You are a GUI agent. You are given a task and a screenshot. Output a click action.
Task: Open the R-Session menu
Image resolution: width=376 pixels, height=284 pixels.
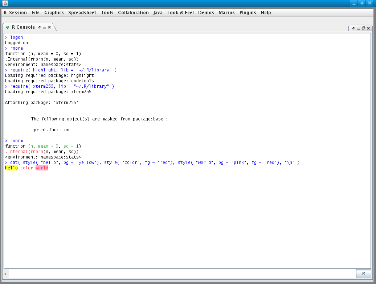coord(15,13)
